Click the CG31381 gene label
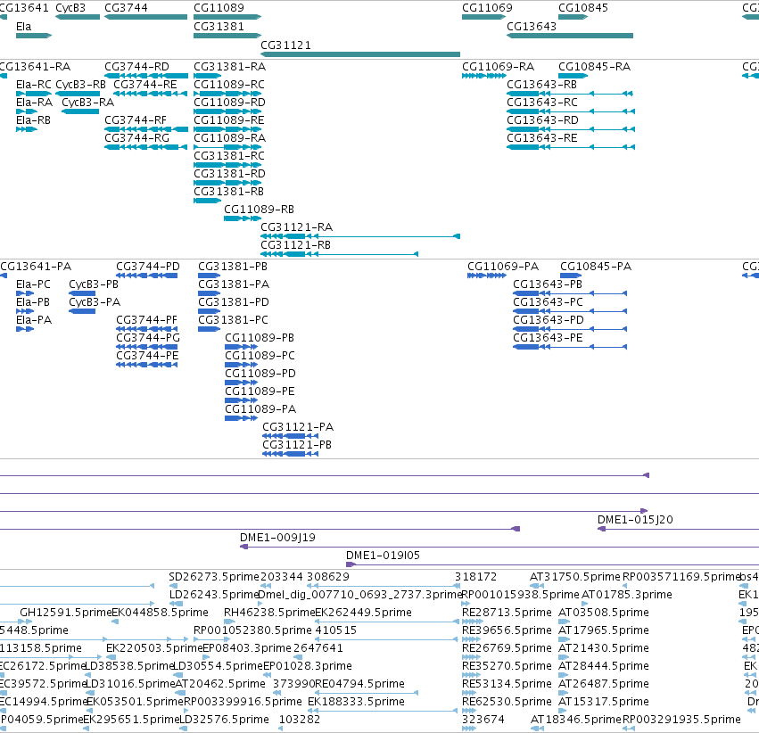Viewport: 759px width, 733px height. tap(219, 27)
